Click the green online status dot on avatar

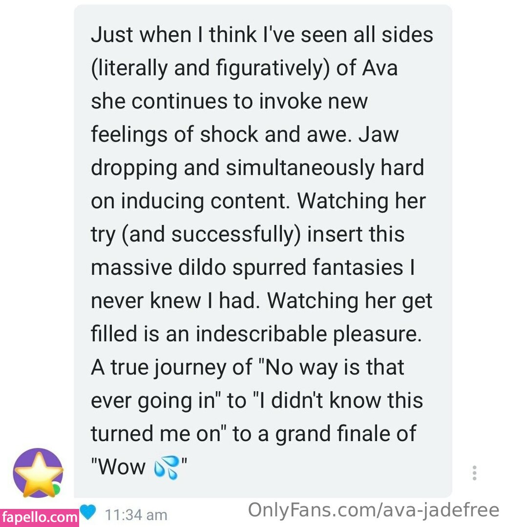point(57,489)
